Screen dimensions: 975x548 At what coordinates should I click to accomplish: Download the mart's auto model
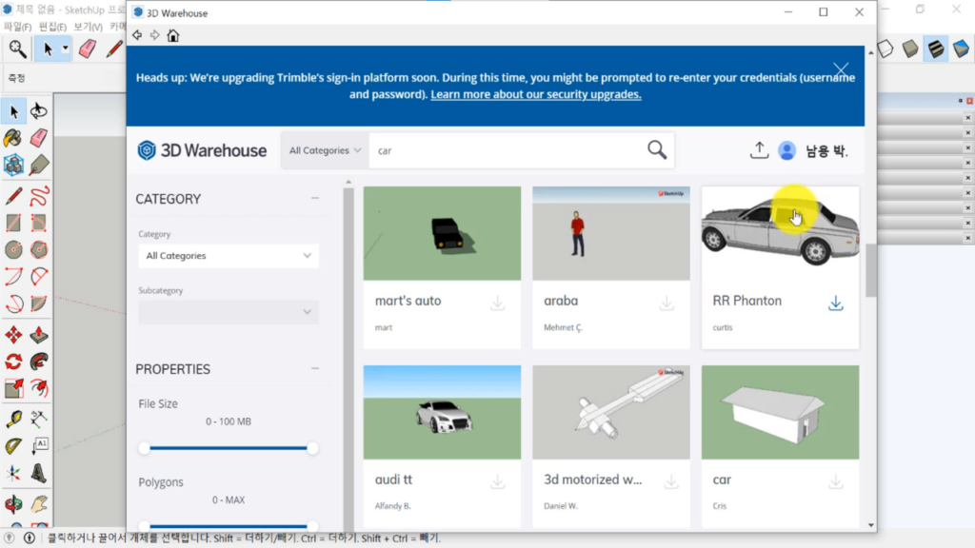[497, 303]
